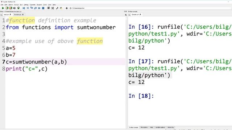Open the Help menu
Viewport: 232px width, 130px height.
(54, 5)
